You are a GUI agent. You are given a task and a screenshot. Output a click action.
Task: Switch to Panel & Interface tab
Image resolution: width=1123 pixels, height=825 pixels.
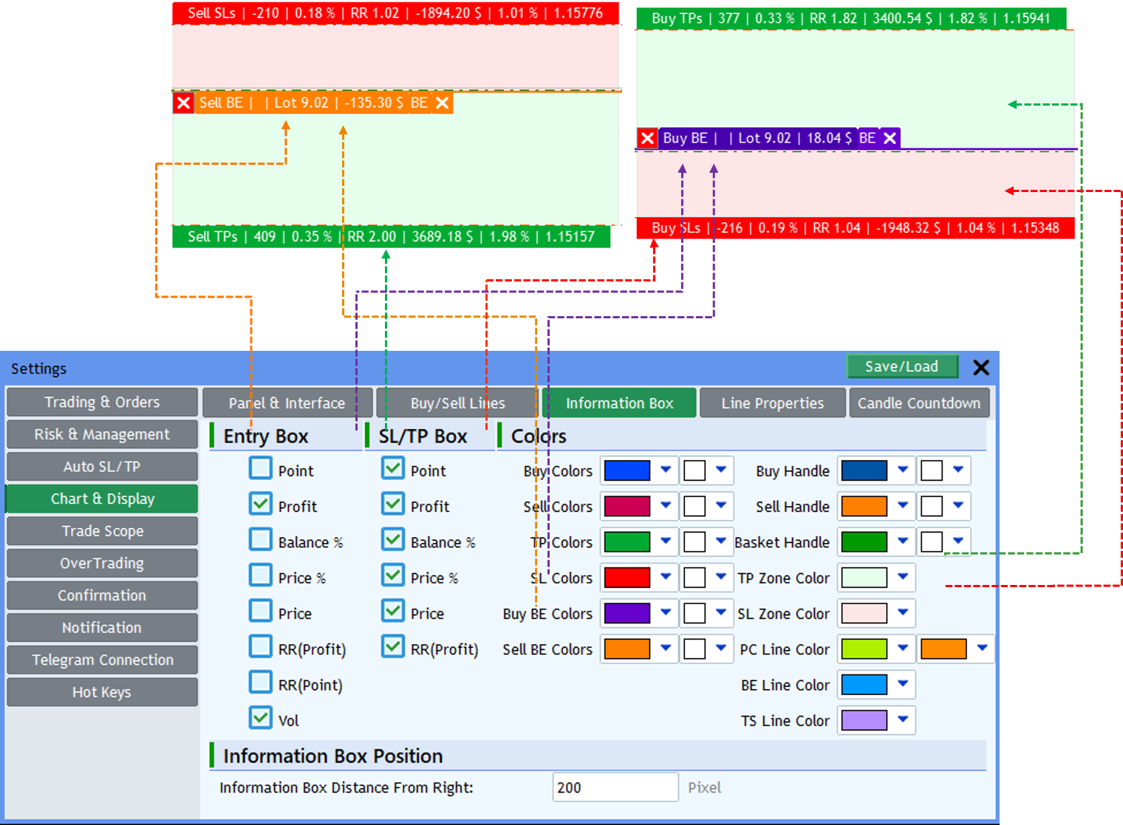[x=287, y=403]
